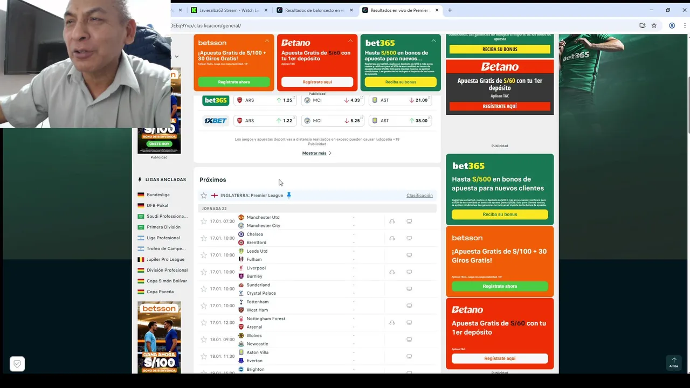Screen dimensions: 690x388
Task: Star the Wolves vs Newcastle match
Action: [x=204, y=339]
